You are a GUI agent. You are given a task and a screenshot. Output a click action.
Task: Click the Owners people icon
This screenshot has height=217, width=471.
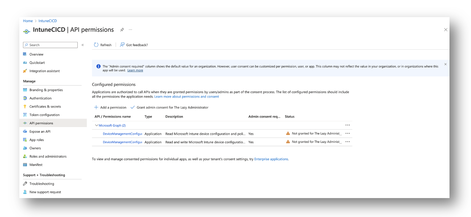(25, 148)
